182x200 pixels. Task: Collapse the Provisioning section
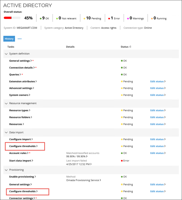coord(6,170)
